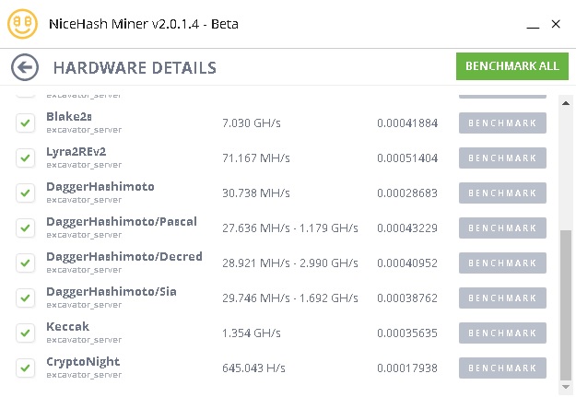Benchmark the DaggerHashimoto/Decred algorithm
This screenshot has height=397, width=576.
coord(502,263)
